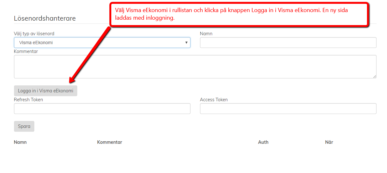Click the Kommentar resize handle corner
The image size is (387, 173).
[x=375, y=77]
